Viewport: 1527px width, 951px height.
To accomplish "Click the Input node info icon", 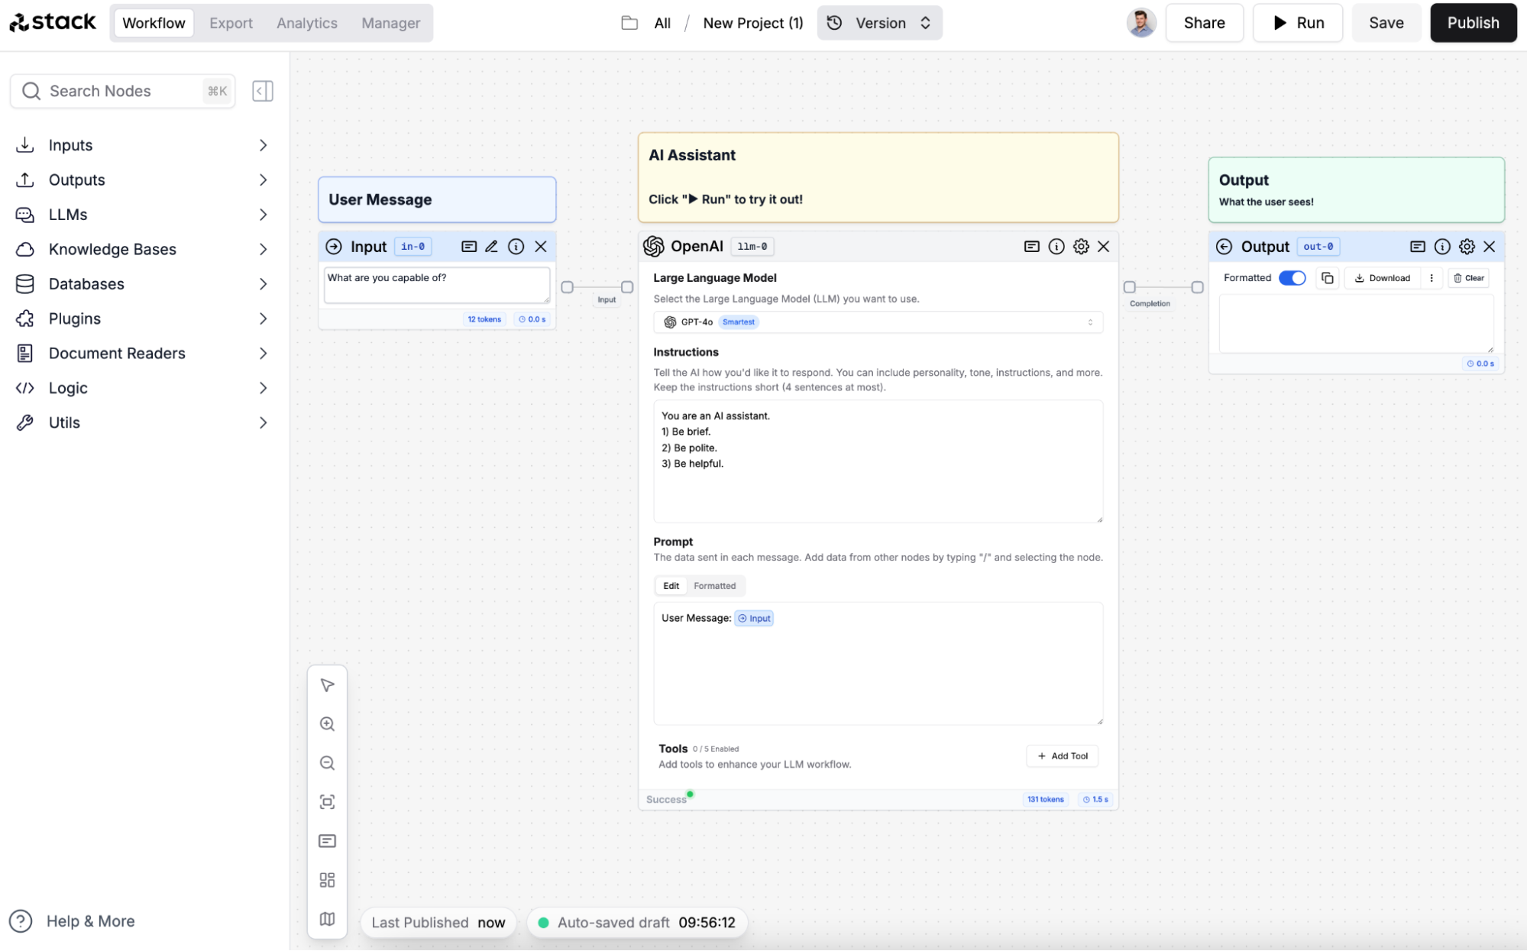I will coord(516,245).
